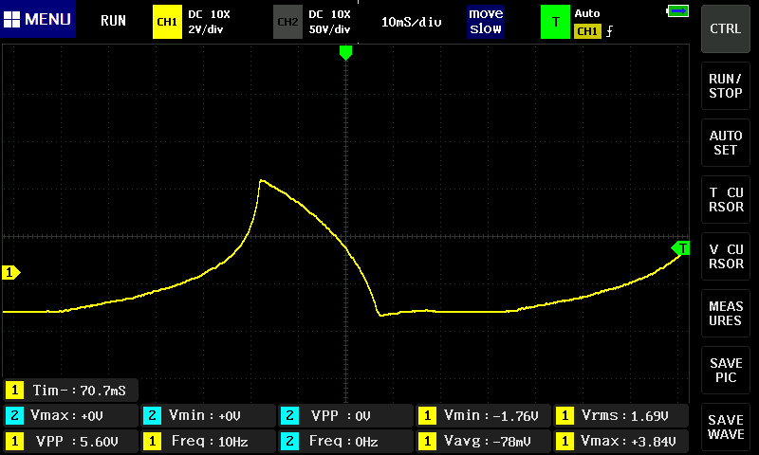Select the 10mS/div timebase setting
This screenshot has height=455, width=759.
pos(411,21)
